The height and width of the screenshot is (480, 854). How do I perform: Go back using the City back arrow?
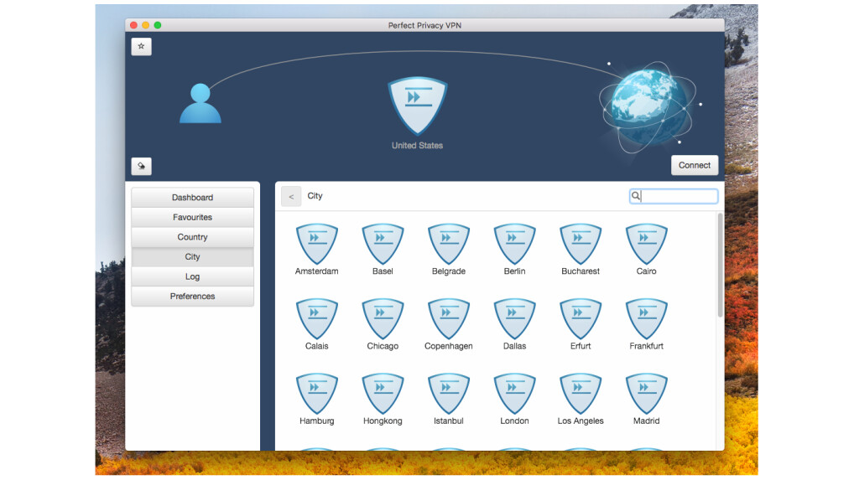291,196
